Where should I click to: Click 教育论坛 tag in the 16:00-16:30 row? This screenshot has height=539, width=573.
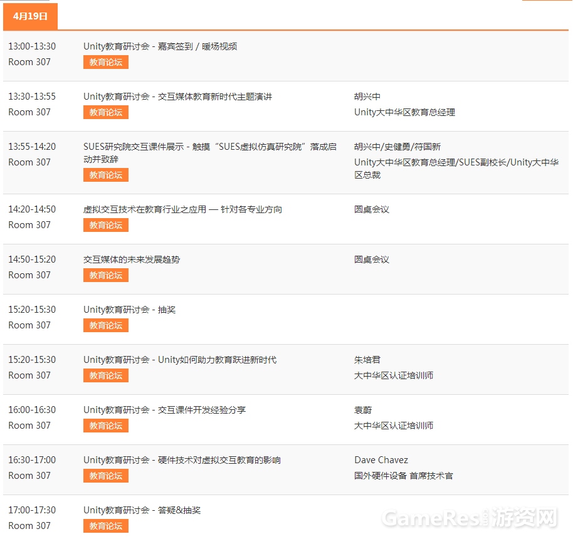[x=105, y=426]
